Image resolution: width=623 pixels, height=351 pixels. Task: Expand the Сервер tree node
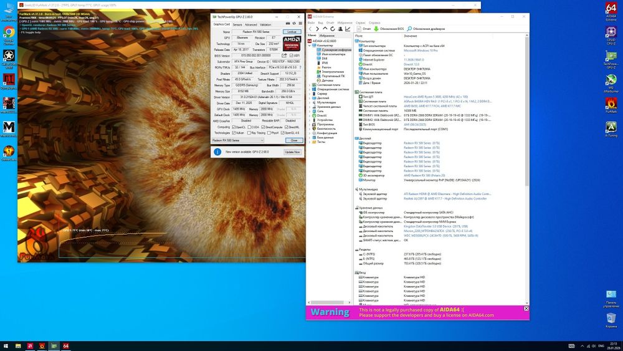(310, 94)
